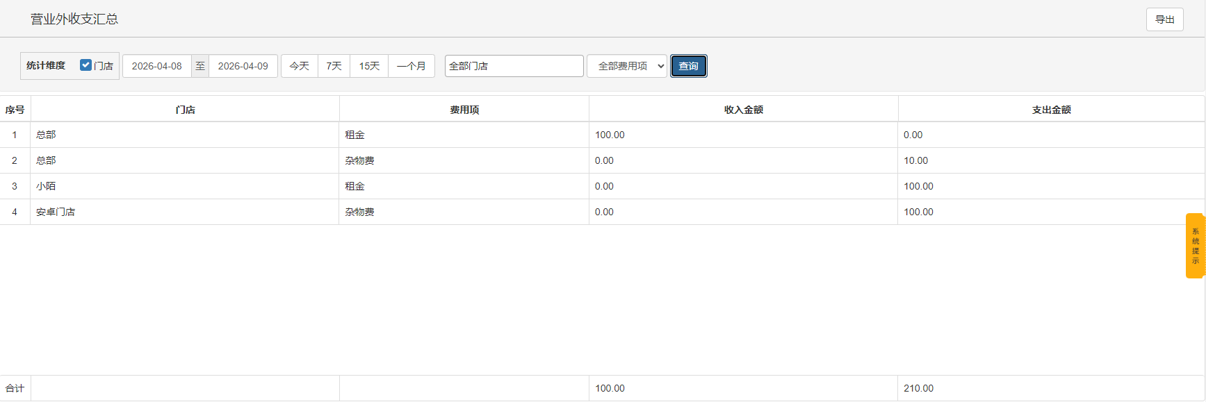Pick the 一个月 date range
Viewport: 1206px width, 402px height.
click(x=411, y=66)
